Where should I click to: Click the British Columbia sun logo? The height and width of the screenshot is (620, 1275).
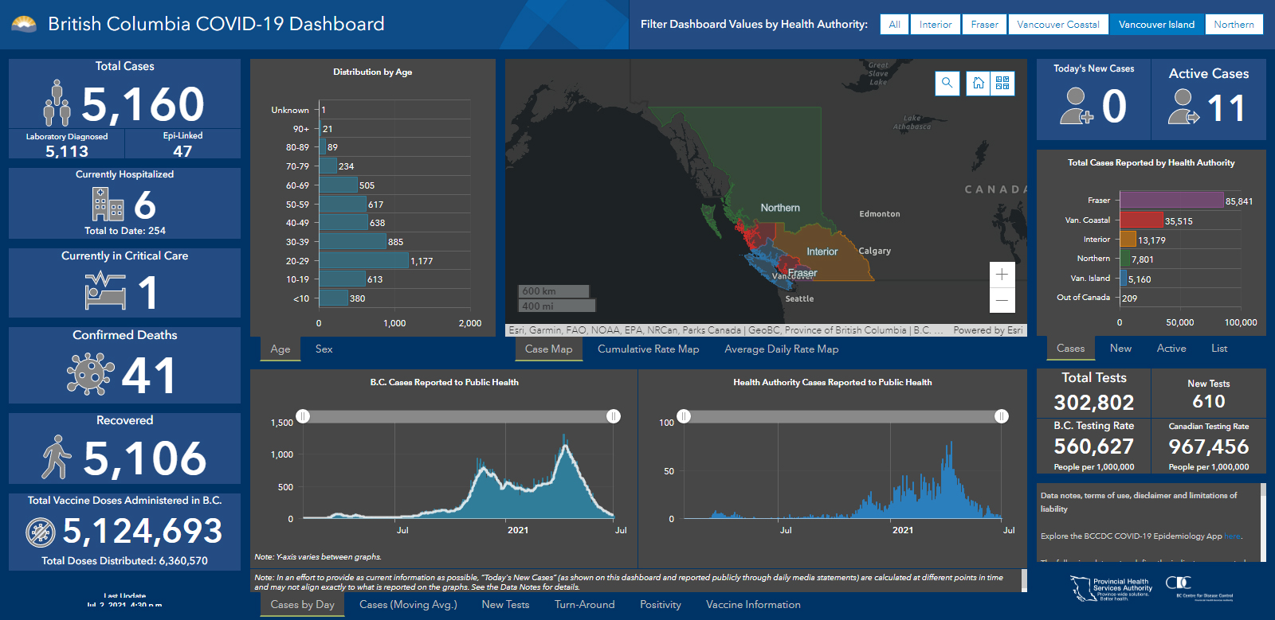pos(24,24)
